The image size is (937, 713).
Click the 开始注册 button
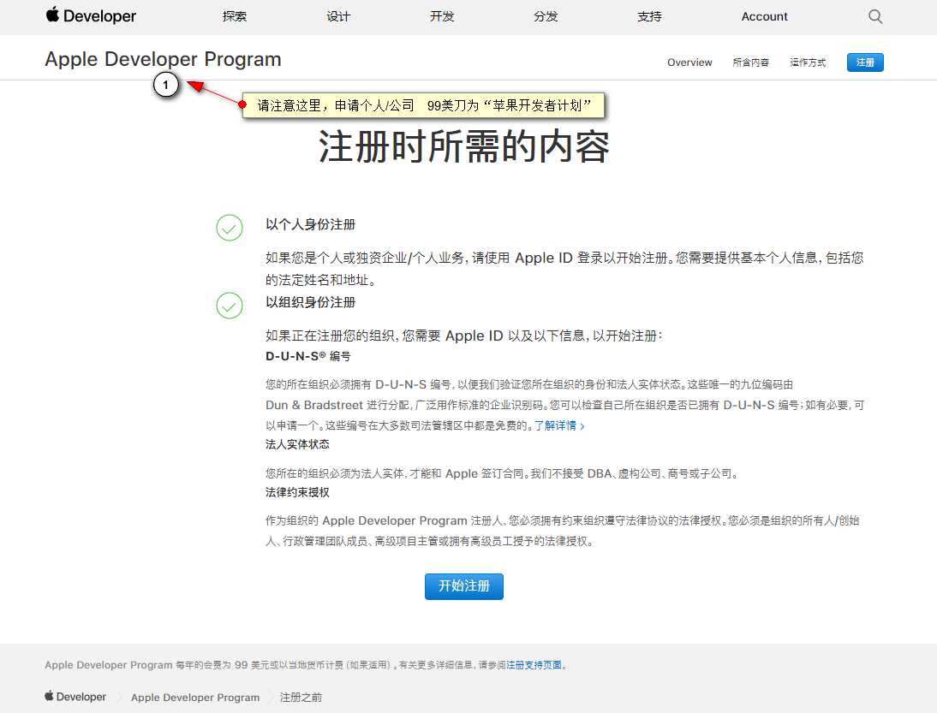[x=463, y=585]
